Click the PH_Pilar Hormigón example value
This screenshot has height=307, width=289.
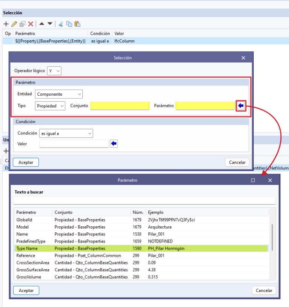(x=166, y=248)
